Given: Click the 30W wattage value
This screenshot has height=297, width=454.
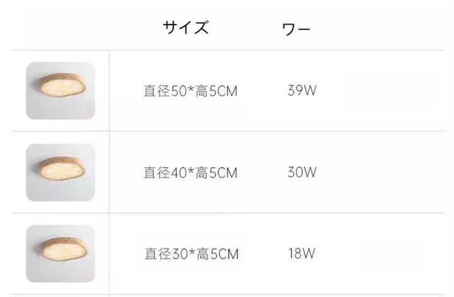Looking at the screenshot, I should [x=302, y=172].
